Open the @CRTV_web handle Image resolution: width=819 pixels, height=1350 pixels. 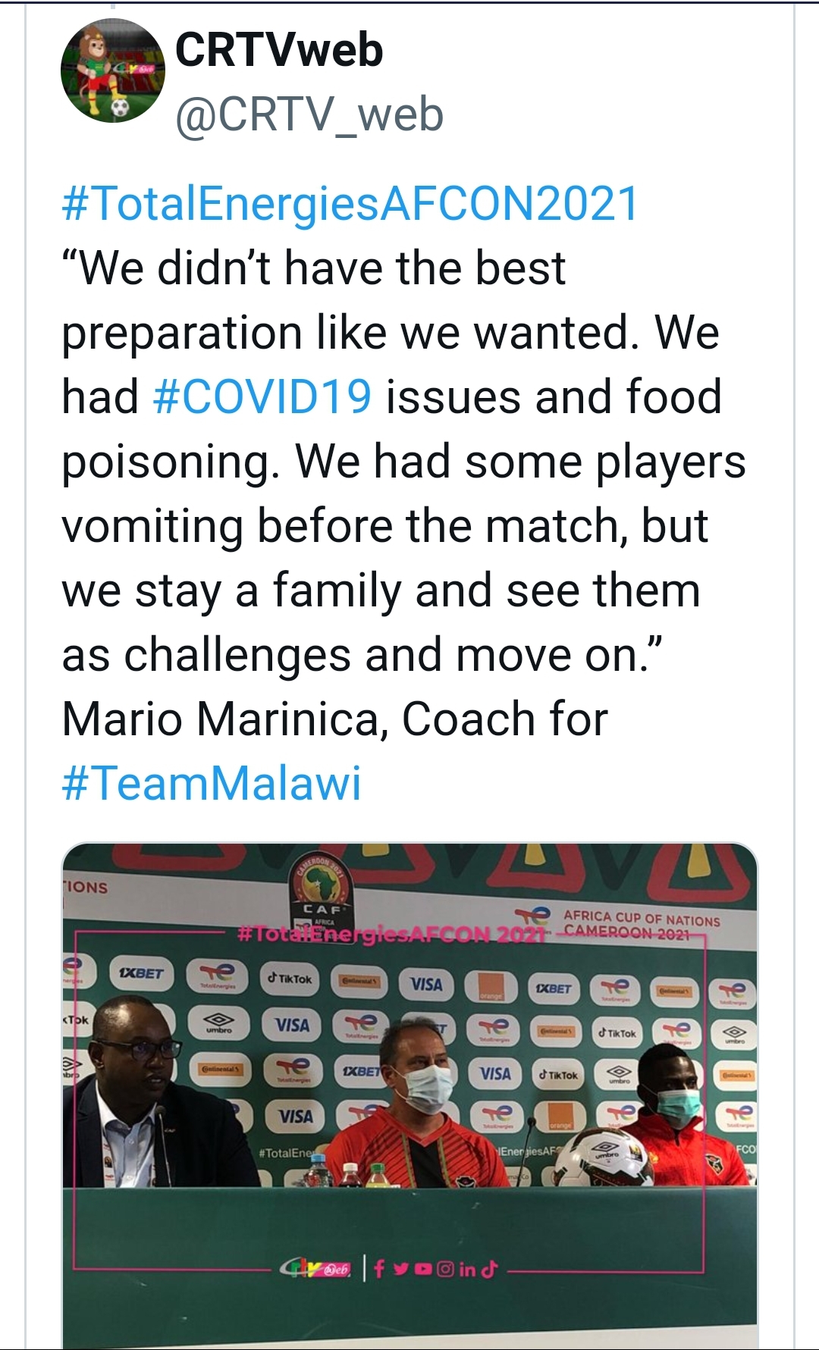[309, 114]
